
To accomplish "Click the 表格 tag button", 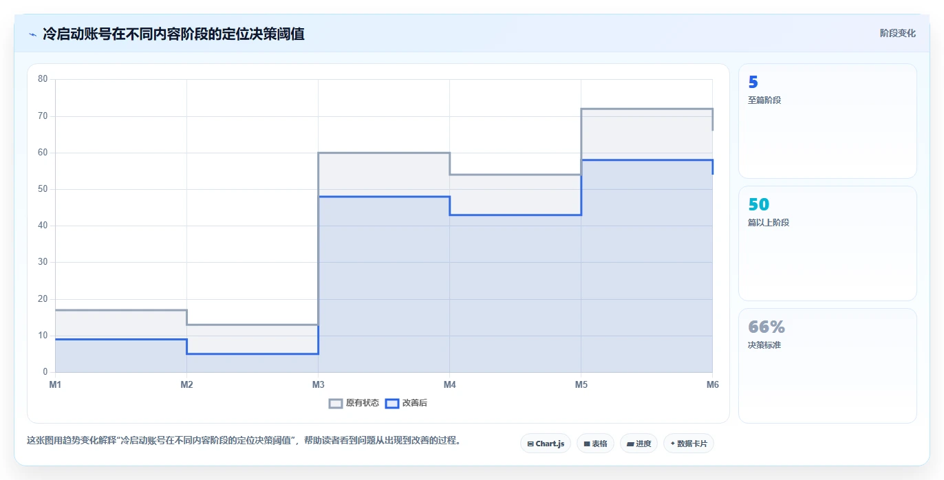I will [x=595, y=444].
